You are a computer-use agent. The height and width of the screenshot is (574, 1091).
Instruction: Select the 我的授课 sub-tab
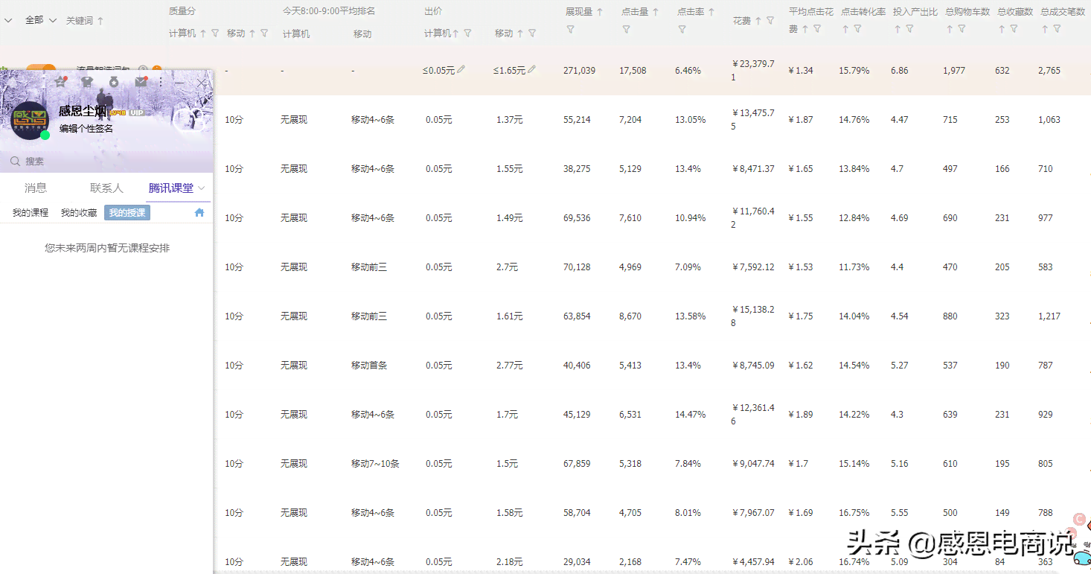pyautogui.click(x=127, y=212)
